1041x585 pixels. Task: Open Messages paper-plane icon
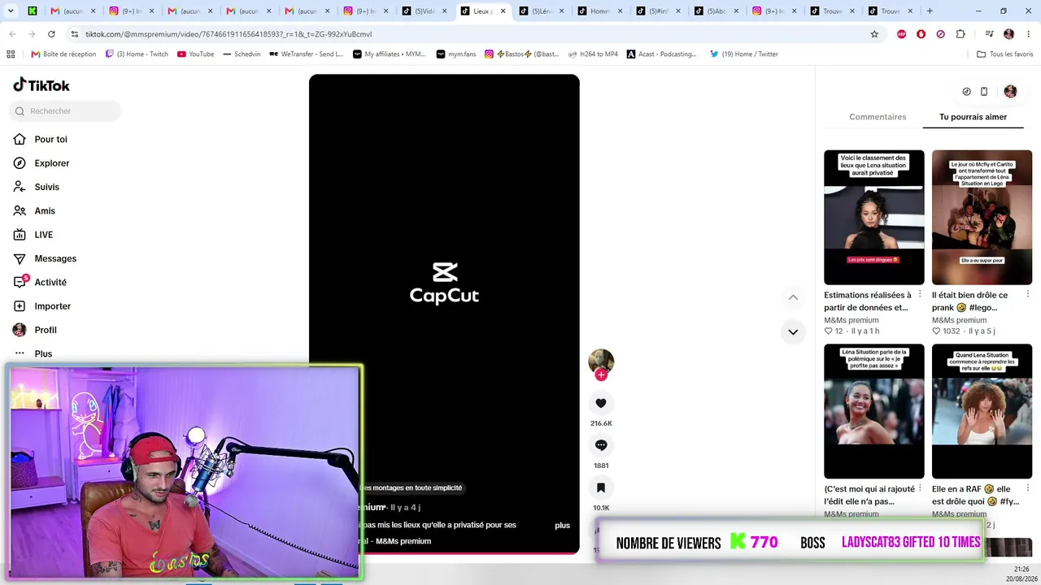click(x=20, y=258)
